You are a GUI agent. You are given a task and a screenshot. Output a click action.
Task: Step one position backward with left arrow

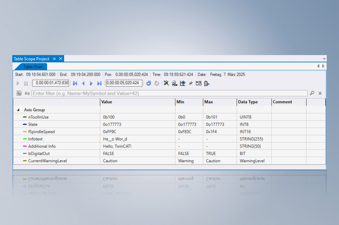click(x=83, y=83)
